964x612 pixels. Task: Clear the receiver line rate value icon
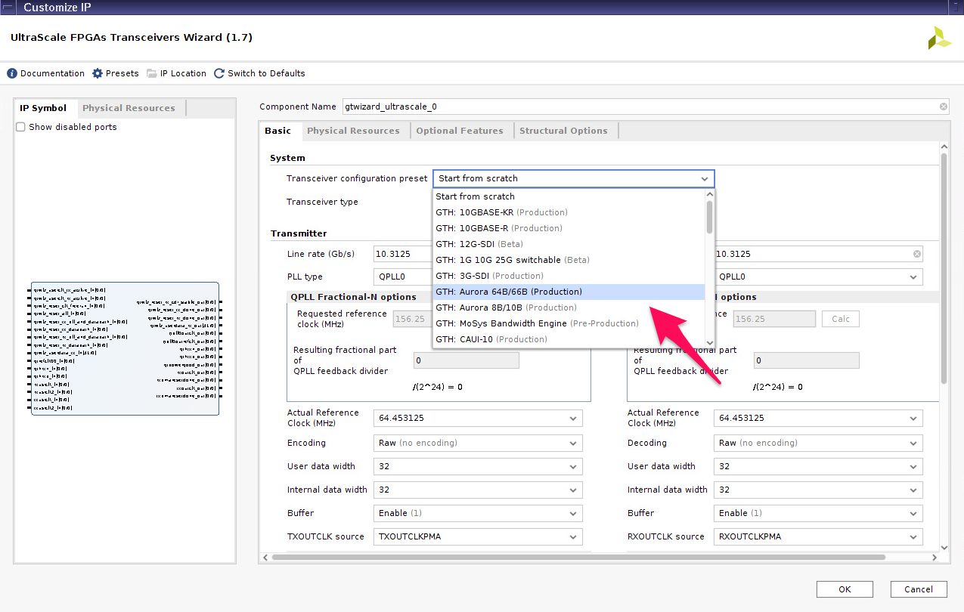point(917,254)
